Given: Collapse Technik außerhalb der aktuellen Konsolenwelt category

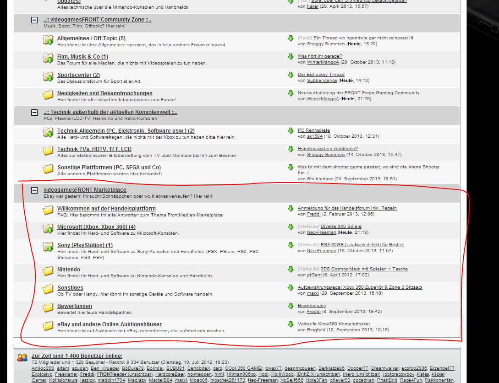Looking at the screenshot, I should pyautogui.click(x=34, y=113).
